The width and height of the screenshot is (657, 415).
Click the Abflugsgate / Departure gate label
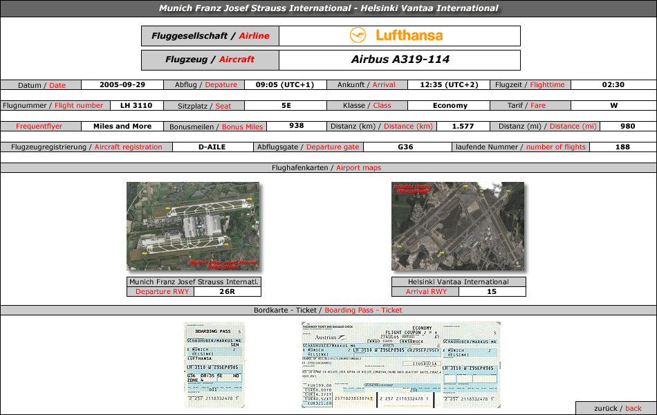308,147
